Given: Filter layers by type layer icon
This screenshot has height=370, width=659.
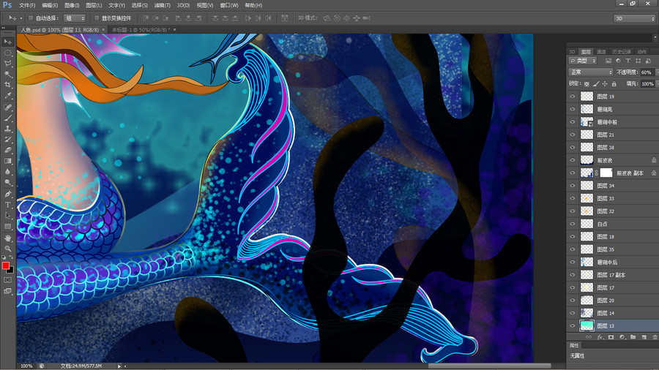Looking at the screenshot, I should click(x=628, y=61).
